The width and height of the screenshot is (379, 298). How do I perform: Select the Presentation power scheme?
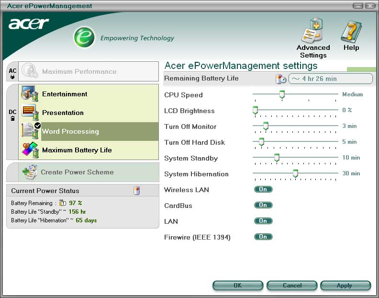coord(89,113)
